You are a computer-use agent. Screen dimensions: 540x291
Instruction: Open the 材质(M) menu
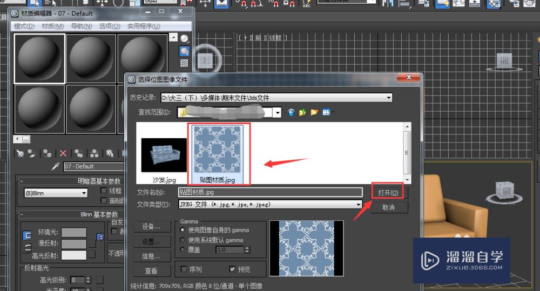[x=53, y=26]
